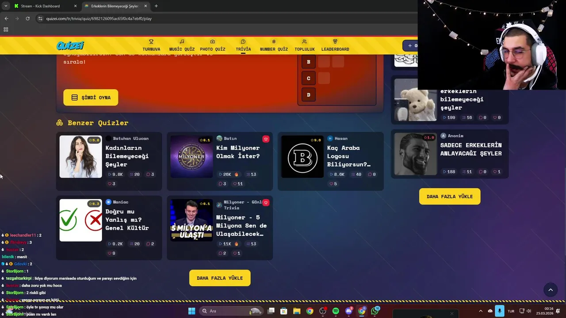Viewport: 566px width, 318px height.
Task: Click the red badge on Kim Milyoner card
Action: (266, 139)
